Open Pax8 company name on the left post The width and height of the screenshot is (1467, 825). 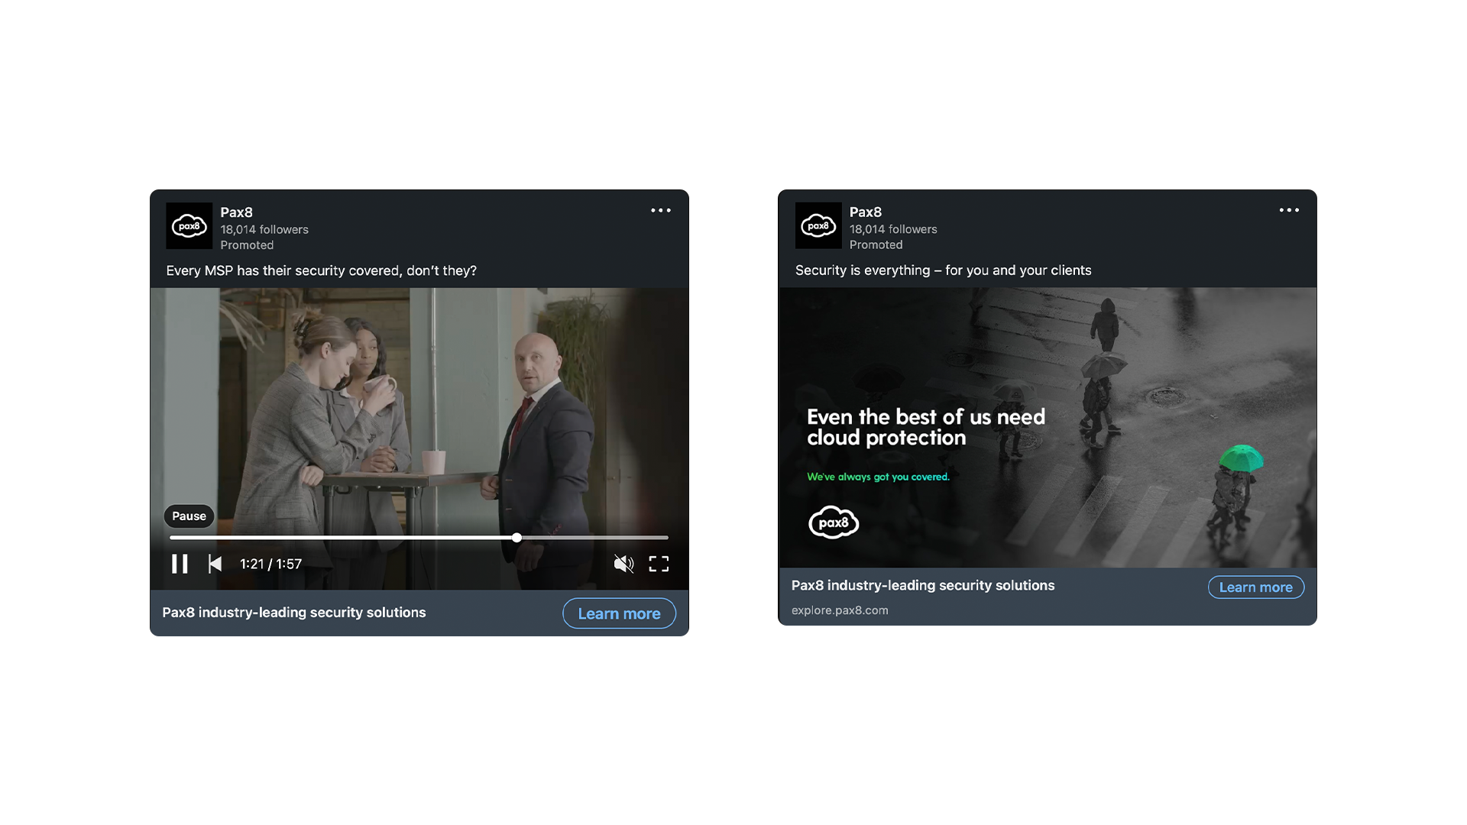pyautogui.click(x=236, y=212)
